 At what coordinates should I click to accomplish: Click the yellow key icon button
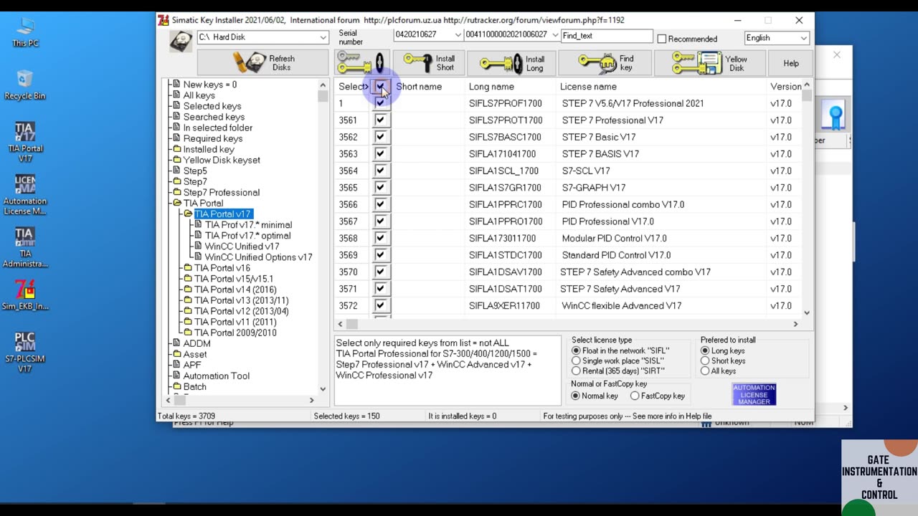pos(361,63)
